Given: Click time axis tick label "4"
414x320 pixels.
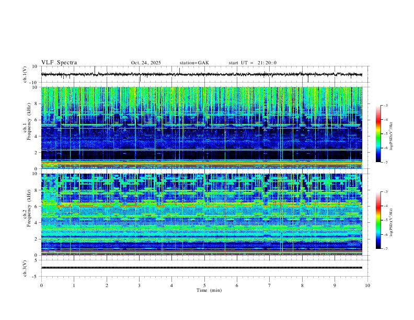Looking at the screenshot, I should coord(171,285).
